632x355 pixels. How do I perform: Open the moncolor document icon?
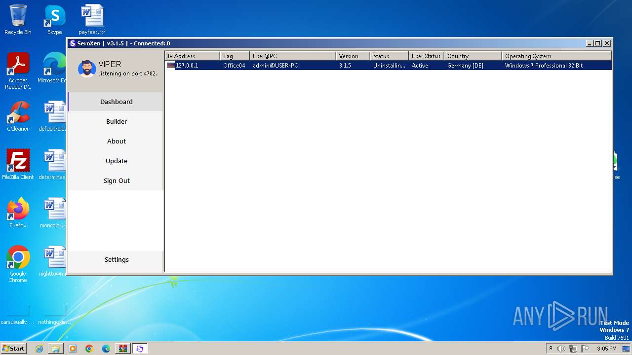pos(54,213)
